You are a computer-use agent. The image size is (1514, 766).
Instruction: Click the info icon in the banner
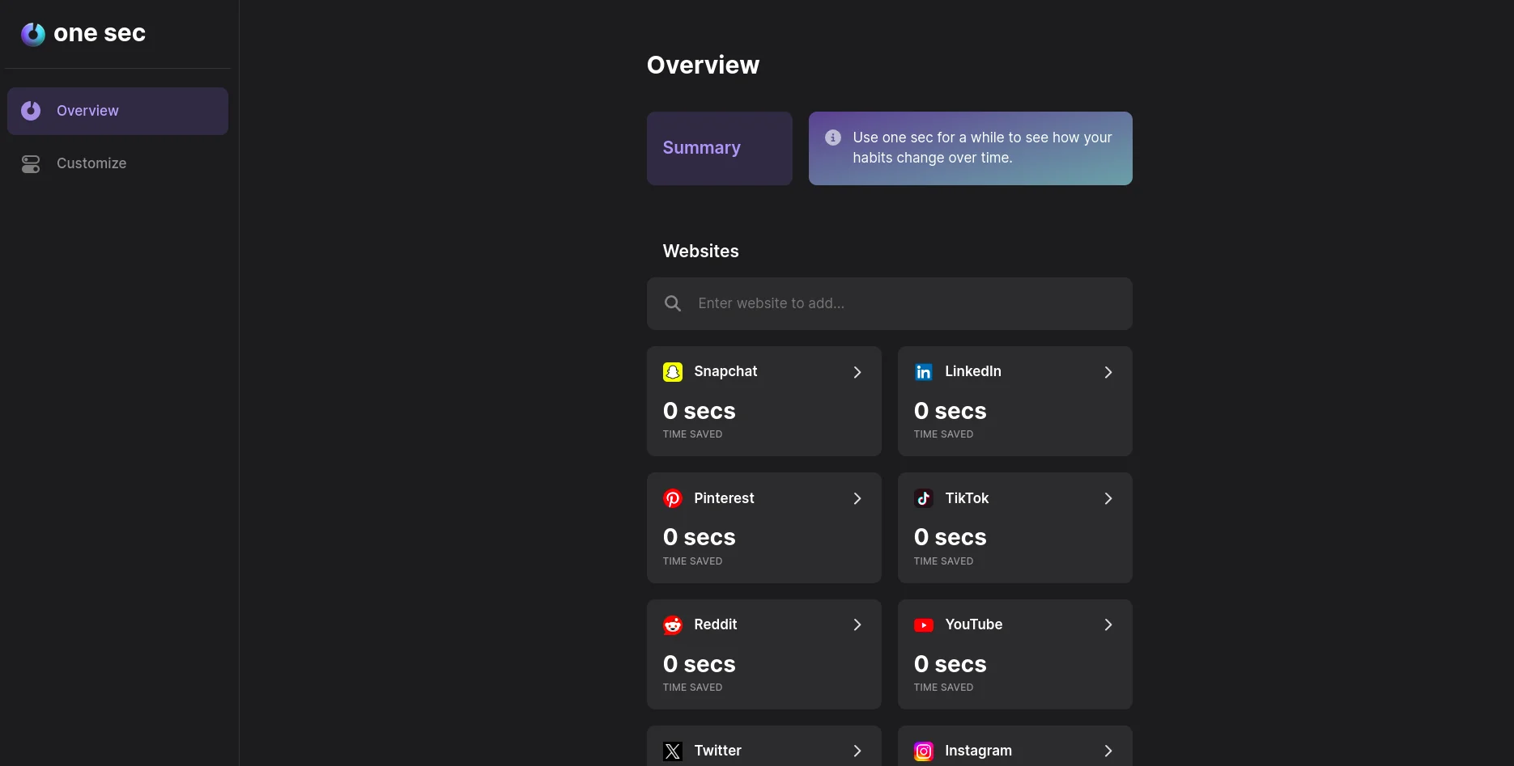coord(833,138)
